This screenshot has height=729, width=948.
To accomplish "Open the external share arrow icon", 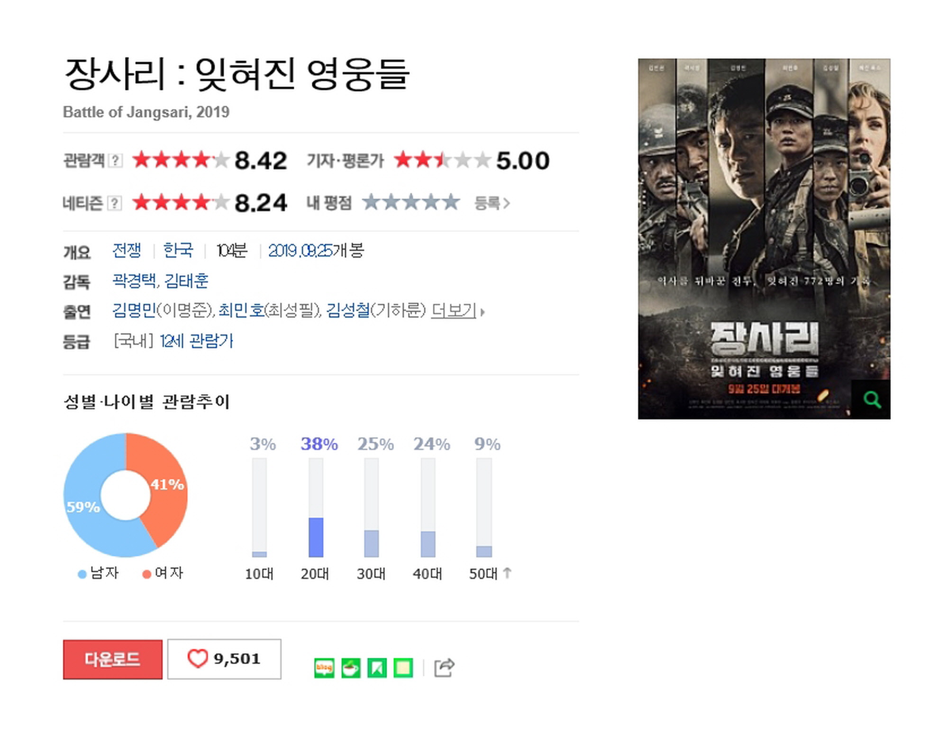I will click(x=445, y=668).
